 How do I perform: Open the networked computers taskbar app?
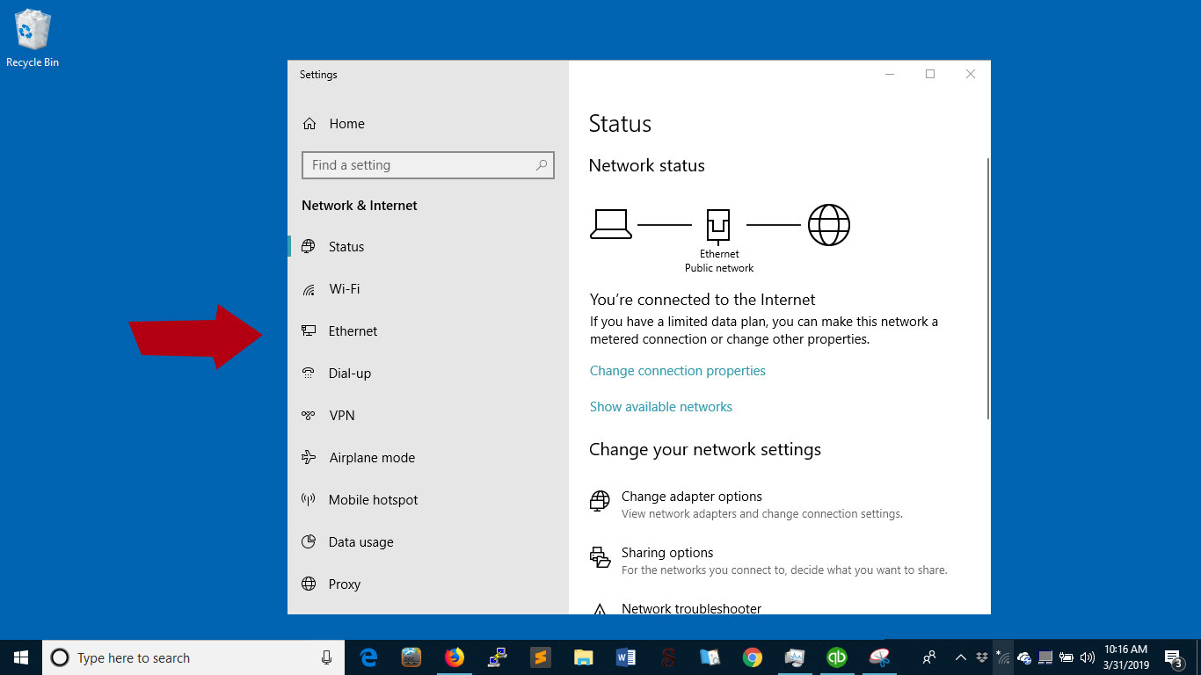click(x=497, y=657)
